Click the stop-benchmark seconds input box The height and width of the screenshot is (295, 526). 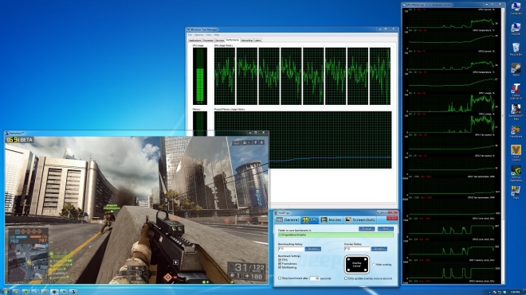314,278
